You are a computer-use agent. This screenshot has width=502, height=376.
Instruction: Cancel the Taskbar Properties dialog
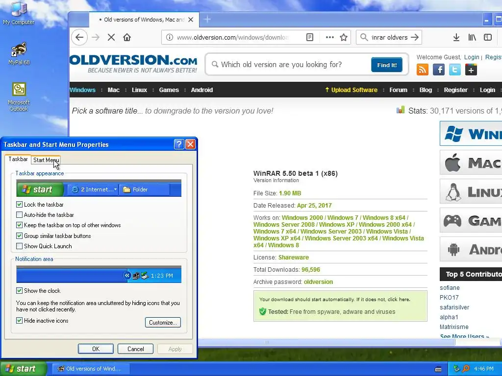click(135, 349)
